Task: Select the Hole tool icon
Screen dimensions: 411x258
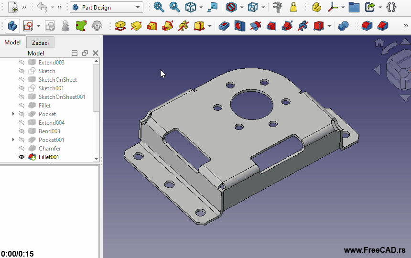Action: click(240, 26)
